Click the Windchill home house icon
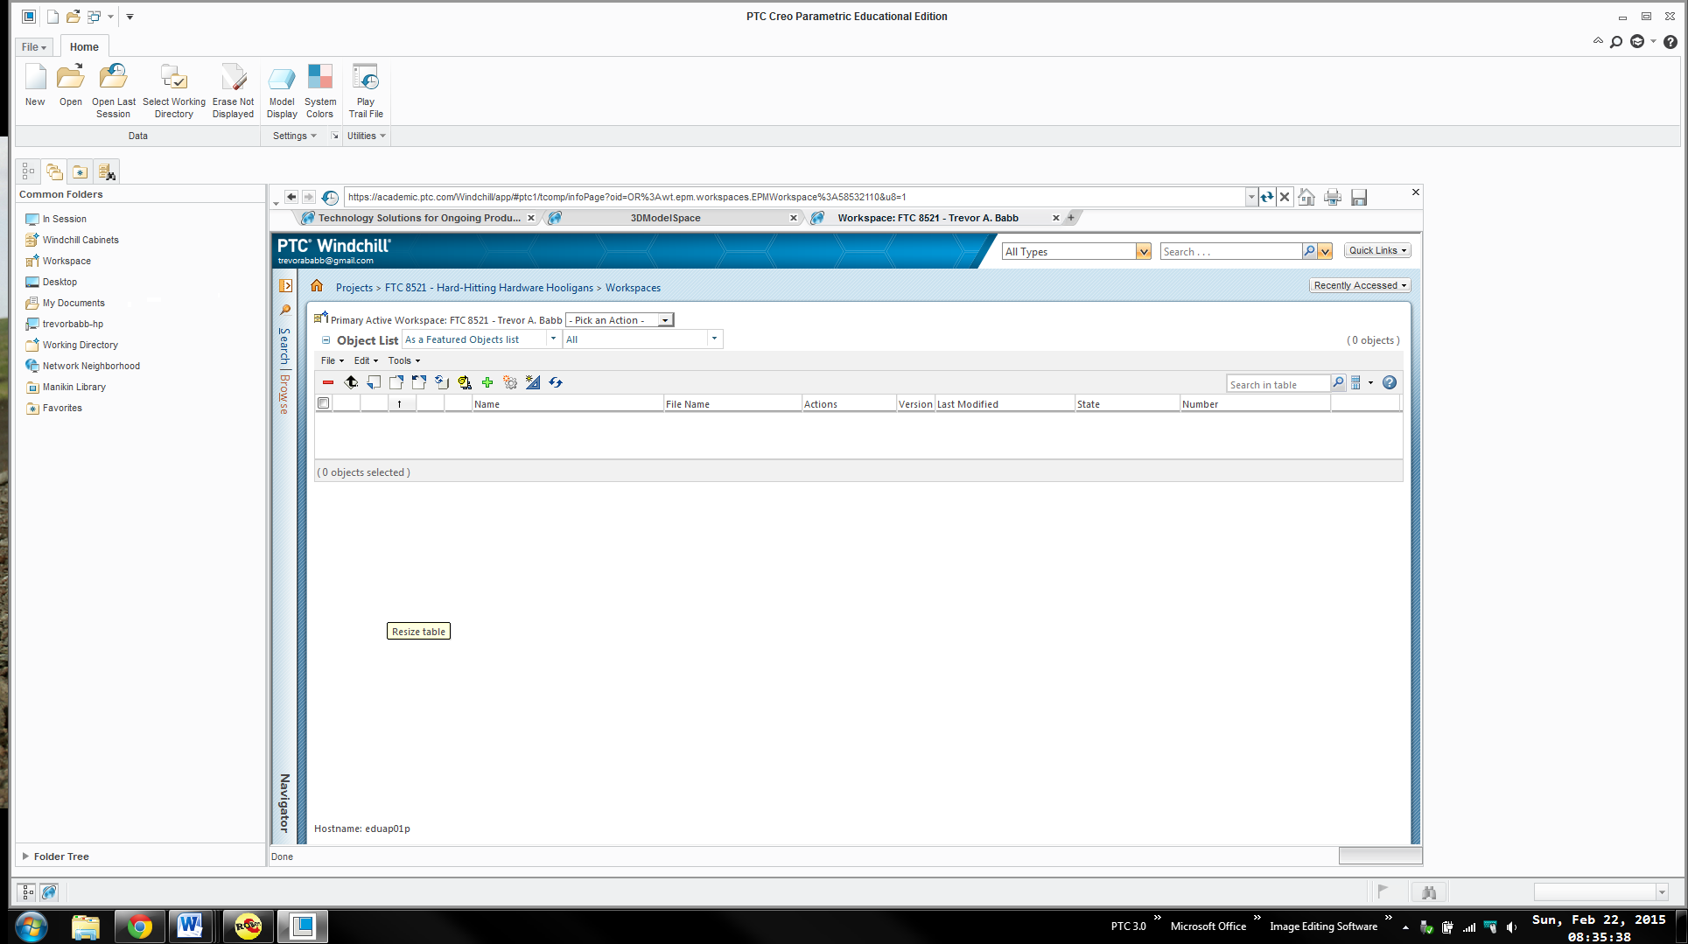 (317, 286)
